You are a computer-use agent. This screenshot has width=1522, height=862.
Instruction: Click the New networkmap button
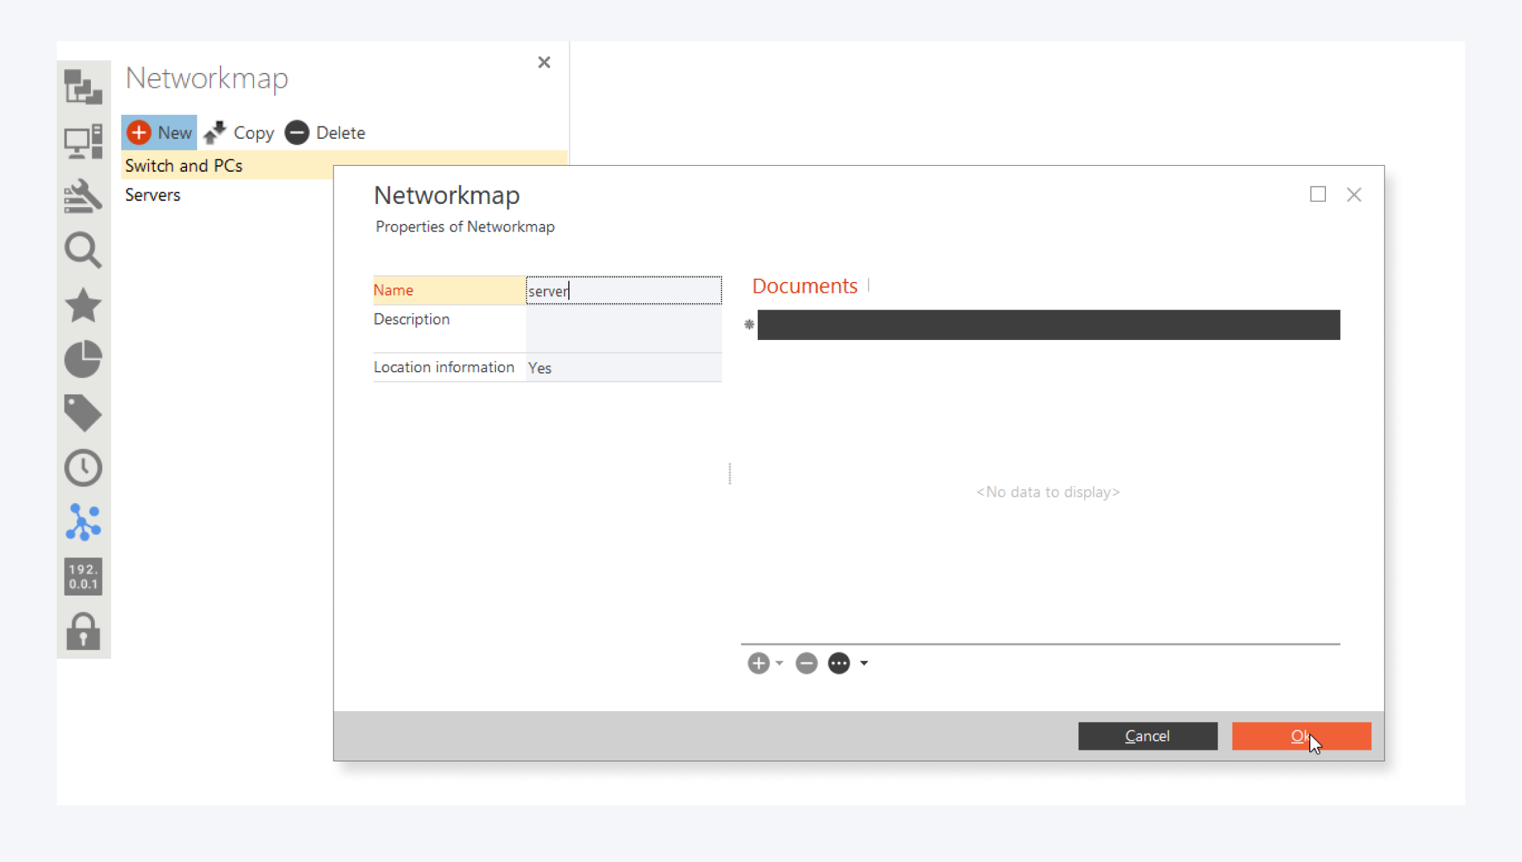coord(159,133)
